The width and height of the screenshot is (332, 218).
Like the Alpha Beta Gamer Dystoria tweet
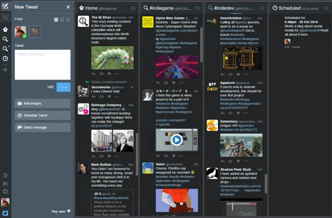(x=174, y=83)
